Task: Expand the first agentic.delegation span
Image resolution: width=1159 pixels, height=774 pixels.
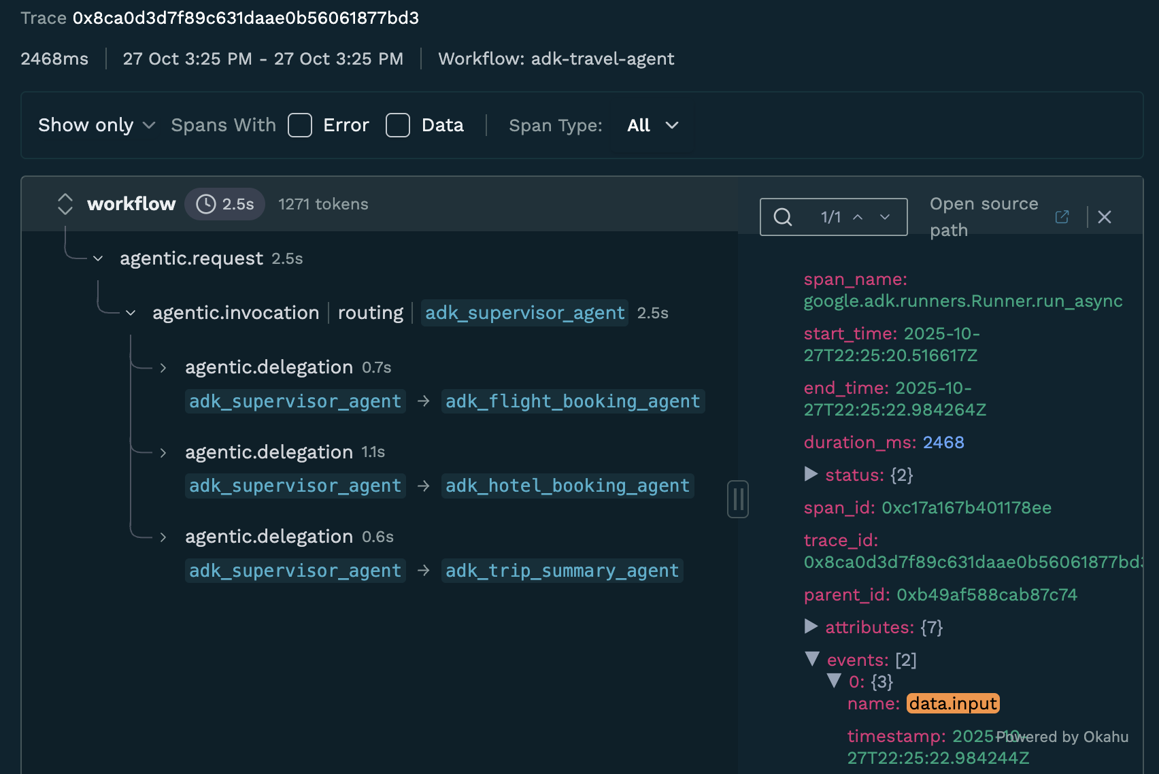Action: pyautogui.click(x=163, y=367)
